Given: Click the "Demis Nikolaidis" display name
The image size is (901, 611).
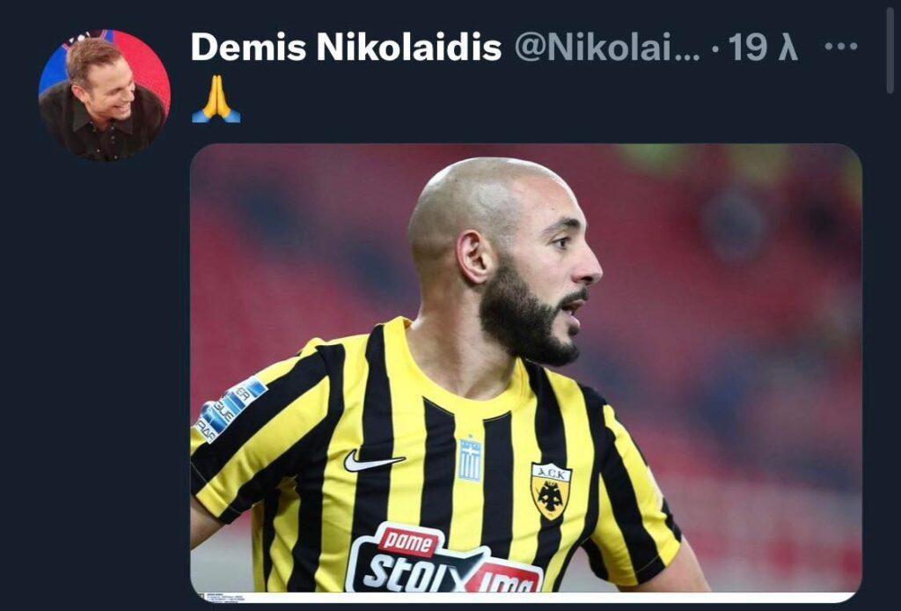Looking at the screenshot, I should (x=347, y=48).
